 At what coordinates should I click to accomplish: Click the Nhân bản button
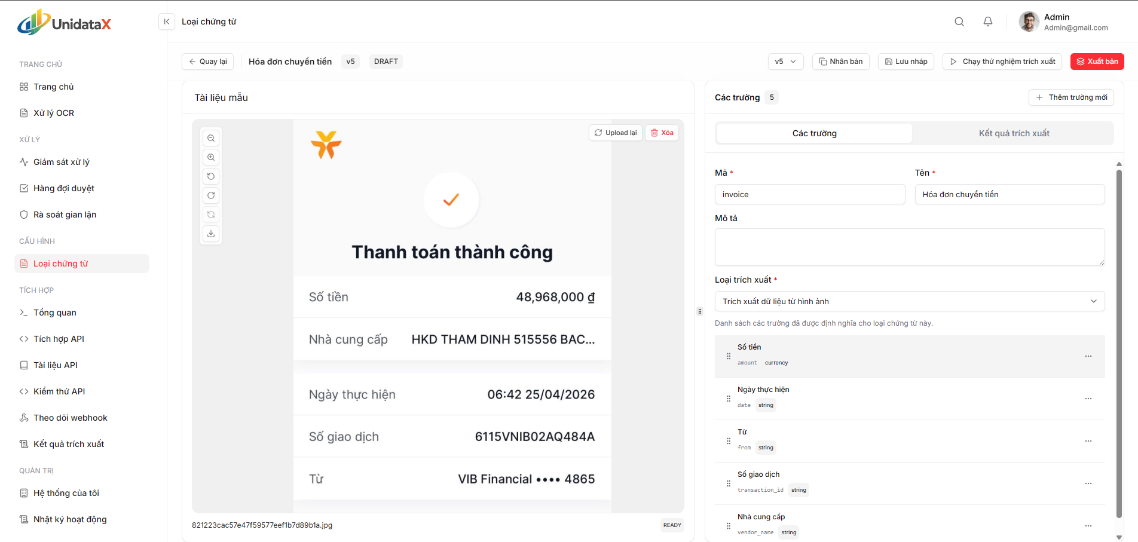tap(840, 62)
